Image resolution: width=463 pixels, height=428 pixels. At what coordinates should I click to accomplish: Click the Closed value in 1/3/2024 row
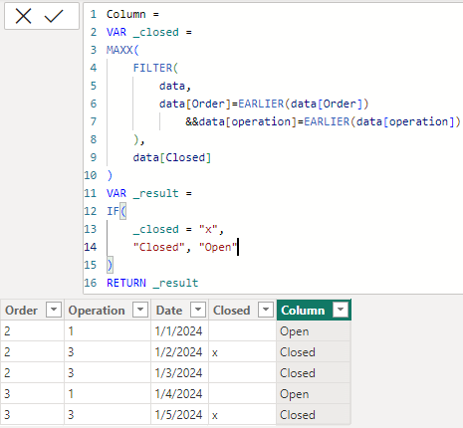[x=298, y=373]
